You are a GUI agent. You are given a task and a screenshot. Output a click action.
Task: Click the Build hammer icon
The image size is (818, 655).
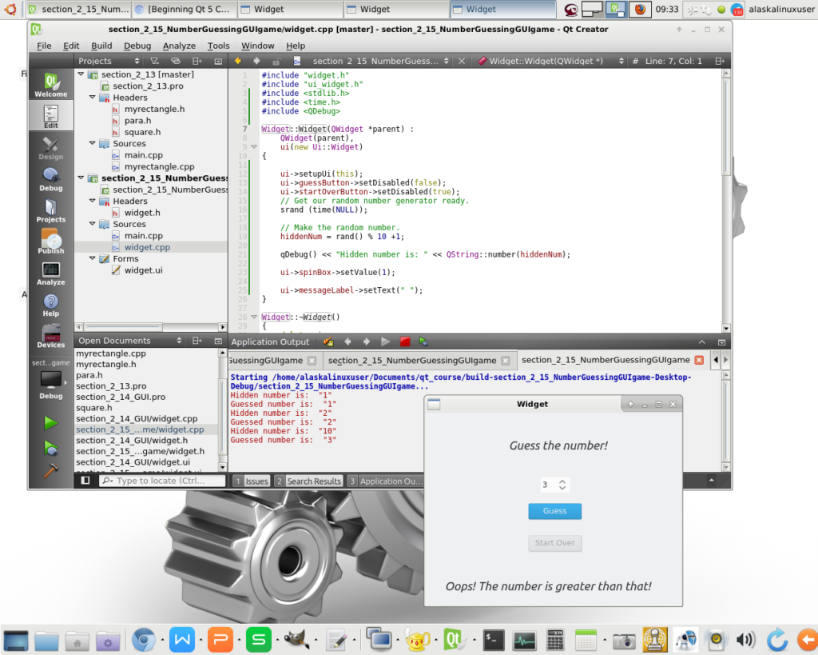pos(50,471)
